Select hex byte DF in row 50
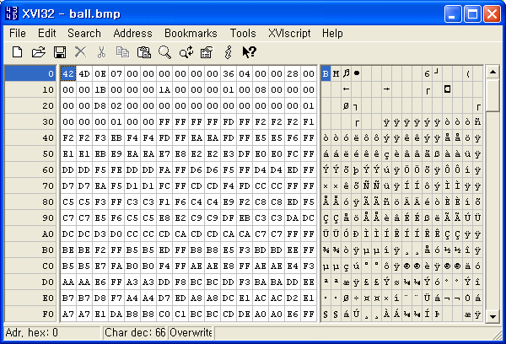 245,154
